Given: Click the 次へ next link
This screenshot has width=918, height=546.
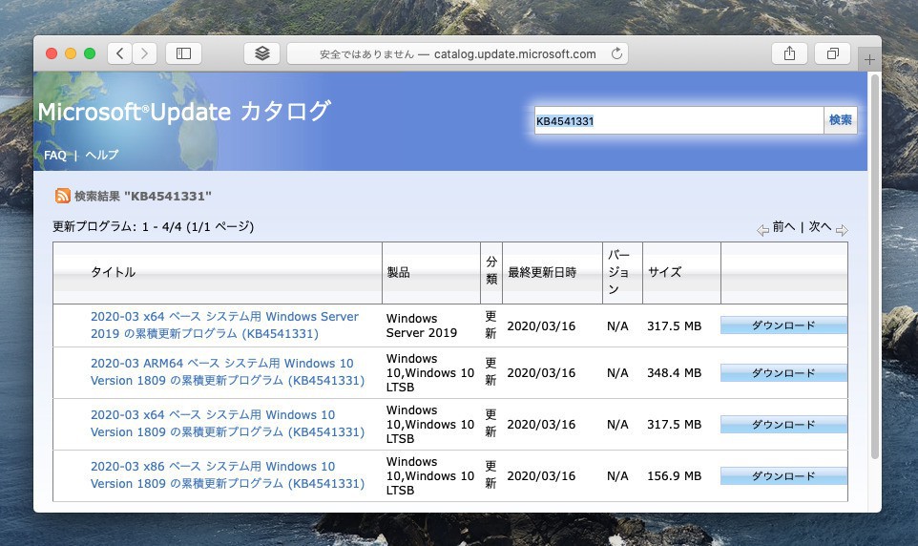Looking at the screenshot, I should (820, 227).
